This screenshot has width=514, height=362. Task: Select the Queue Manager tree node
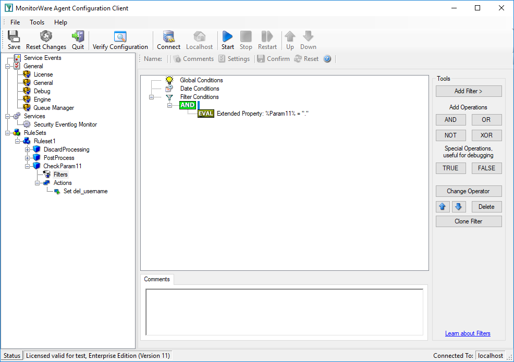point(54,108)
